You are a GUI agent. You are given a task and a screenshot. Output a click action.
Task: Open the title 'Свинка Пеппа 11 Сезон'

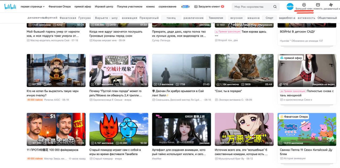pyautogui.click(x=306, y=152)
